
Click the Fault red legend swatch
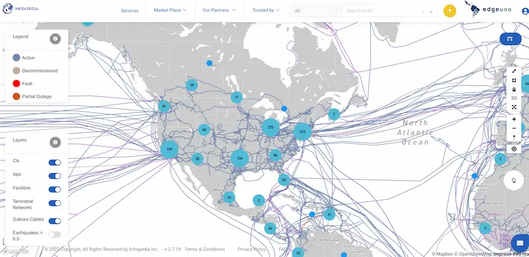[x=16, y=83]
